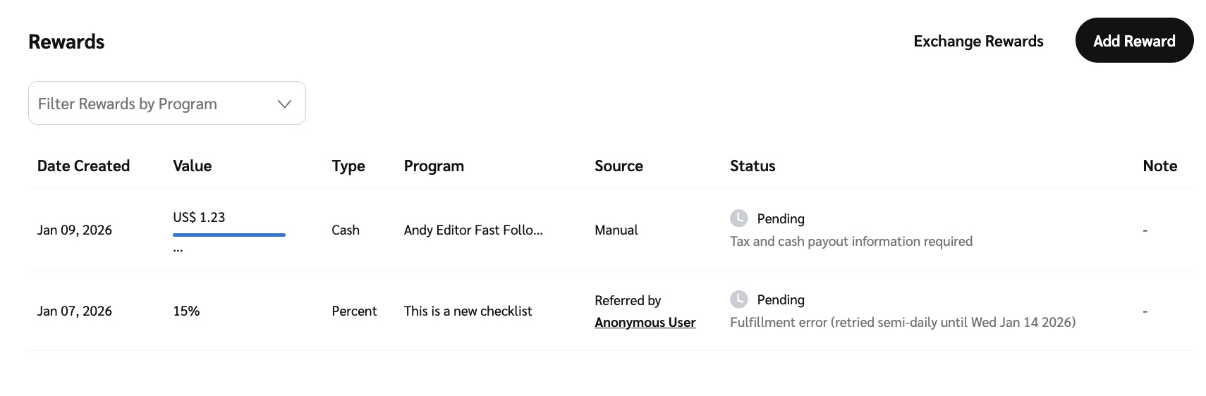
Task: Click the Pending clock icon for Jan 09 reward
Action: (738, 218)
